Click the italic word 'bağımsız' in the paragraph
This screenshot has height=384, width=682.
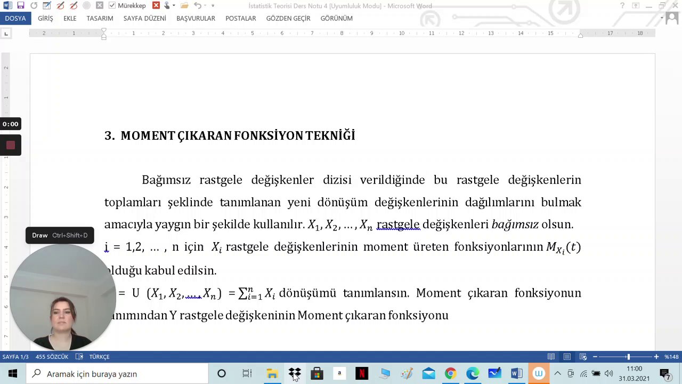515,225
